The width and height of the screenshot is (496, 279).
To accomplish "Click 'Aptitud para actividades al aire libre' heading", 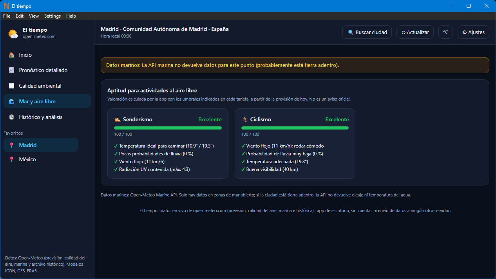I will 152,91.
